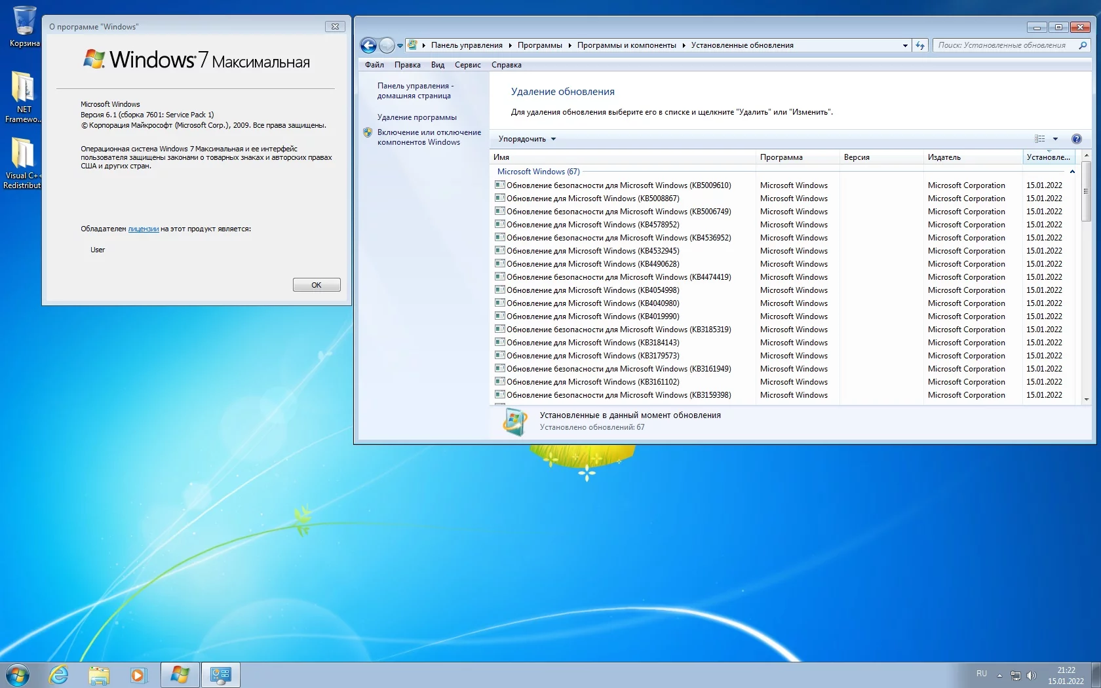Launch Windows Media Player from taskbar

tap(138, 675)
